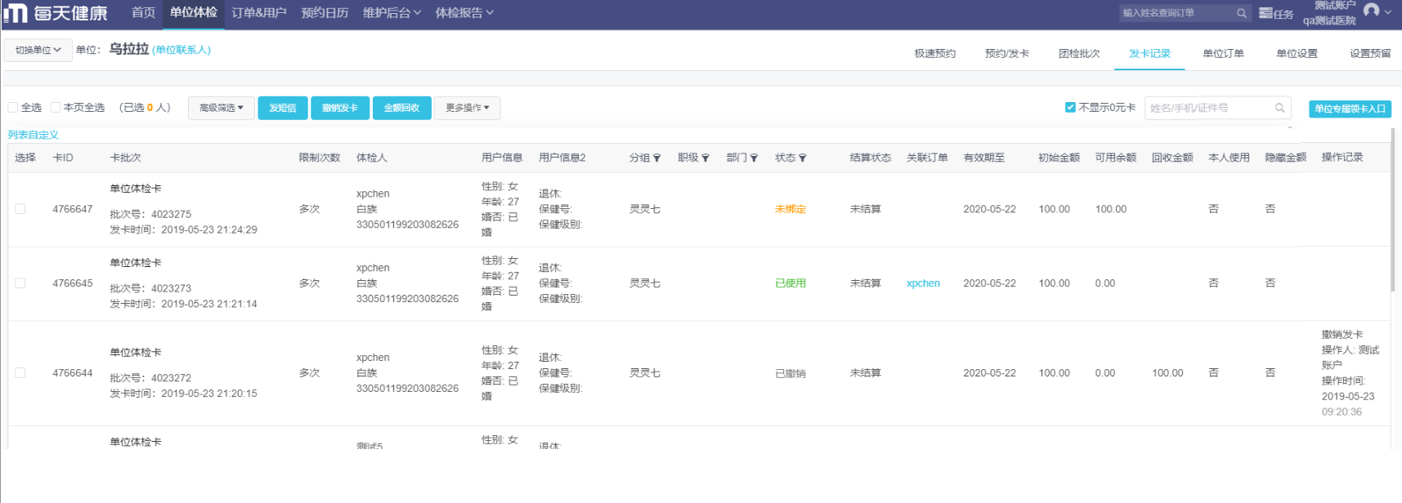Click the 撤销发卡 button
The height and width of the screenshot is (503, 1402).
340,108
